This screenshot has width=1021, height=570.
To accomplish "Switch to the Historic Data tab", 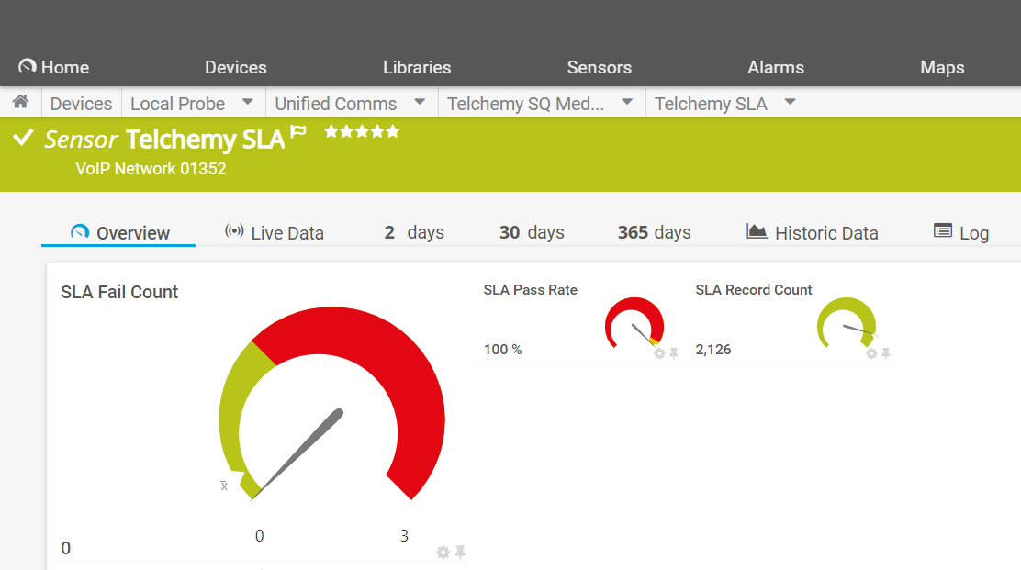I will [813, 233].
